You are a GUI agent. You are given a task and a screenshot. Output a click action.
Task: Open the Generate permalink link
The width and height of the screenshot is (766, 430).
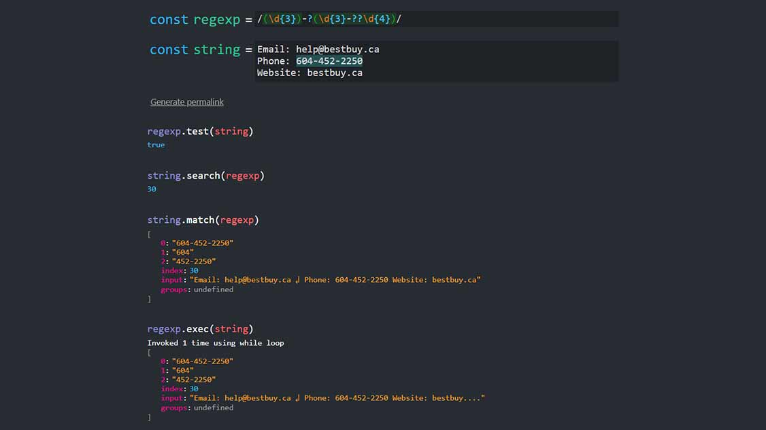(187, 102)
